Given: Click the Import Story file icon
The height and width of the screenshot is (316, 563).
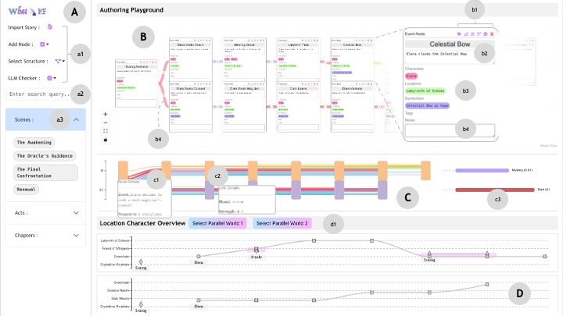Looking at the screenshot, I should coord(50,27).
